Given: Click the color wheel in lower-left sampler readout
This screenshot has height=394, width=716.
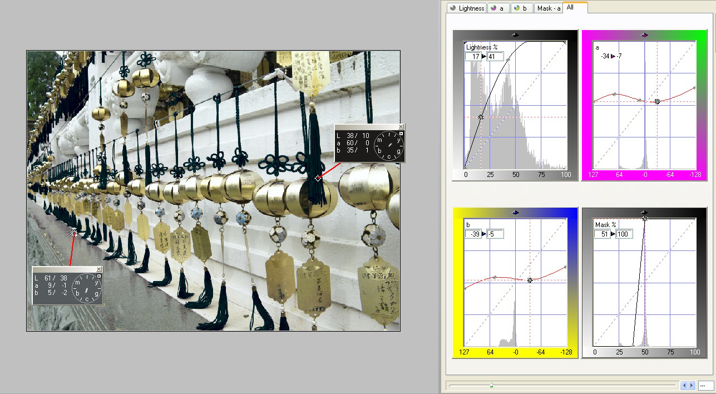Looking at the screenshot, I should tap(87, 288).
